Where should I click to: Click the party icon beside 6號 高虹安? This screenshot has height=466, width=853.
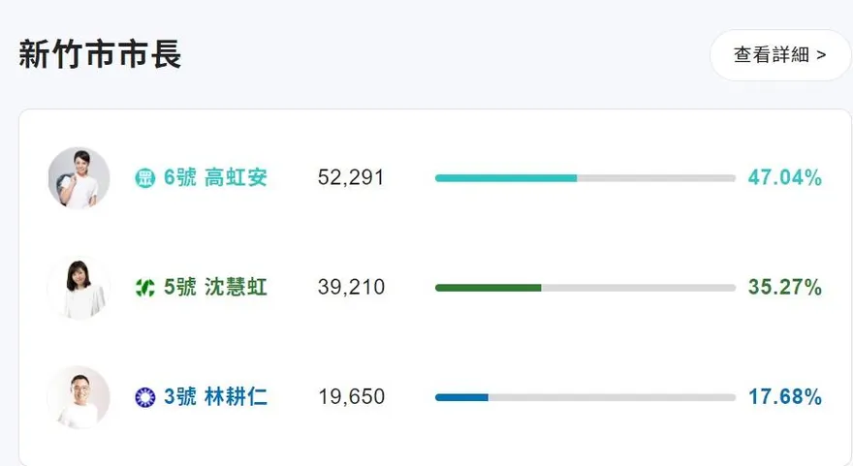coord(144,178)
